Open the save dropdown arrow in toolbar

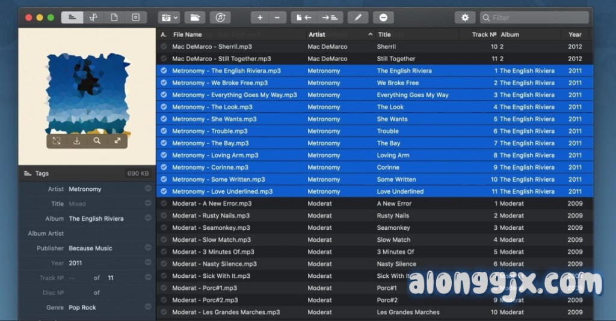pos(175,17)
